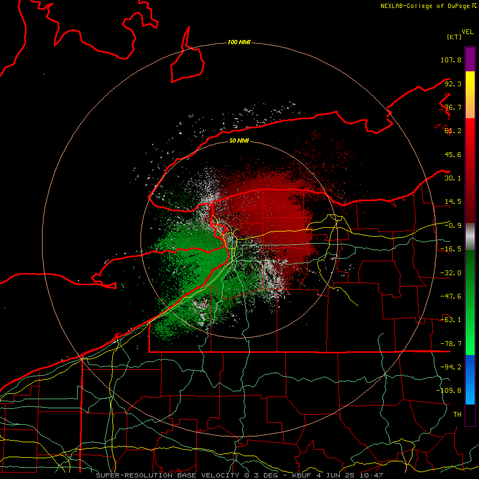Select the 92.3 scale value
479x479 pixels.
tap(453, 84)
